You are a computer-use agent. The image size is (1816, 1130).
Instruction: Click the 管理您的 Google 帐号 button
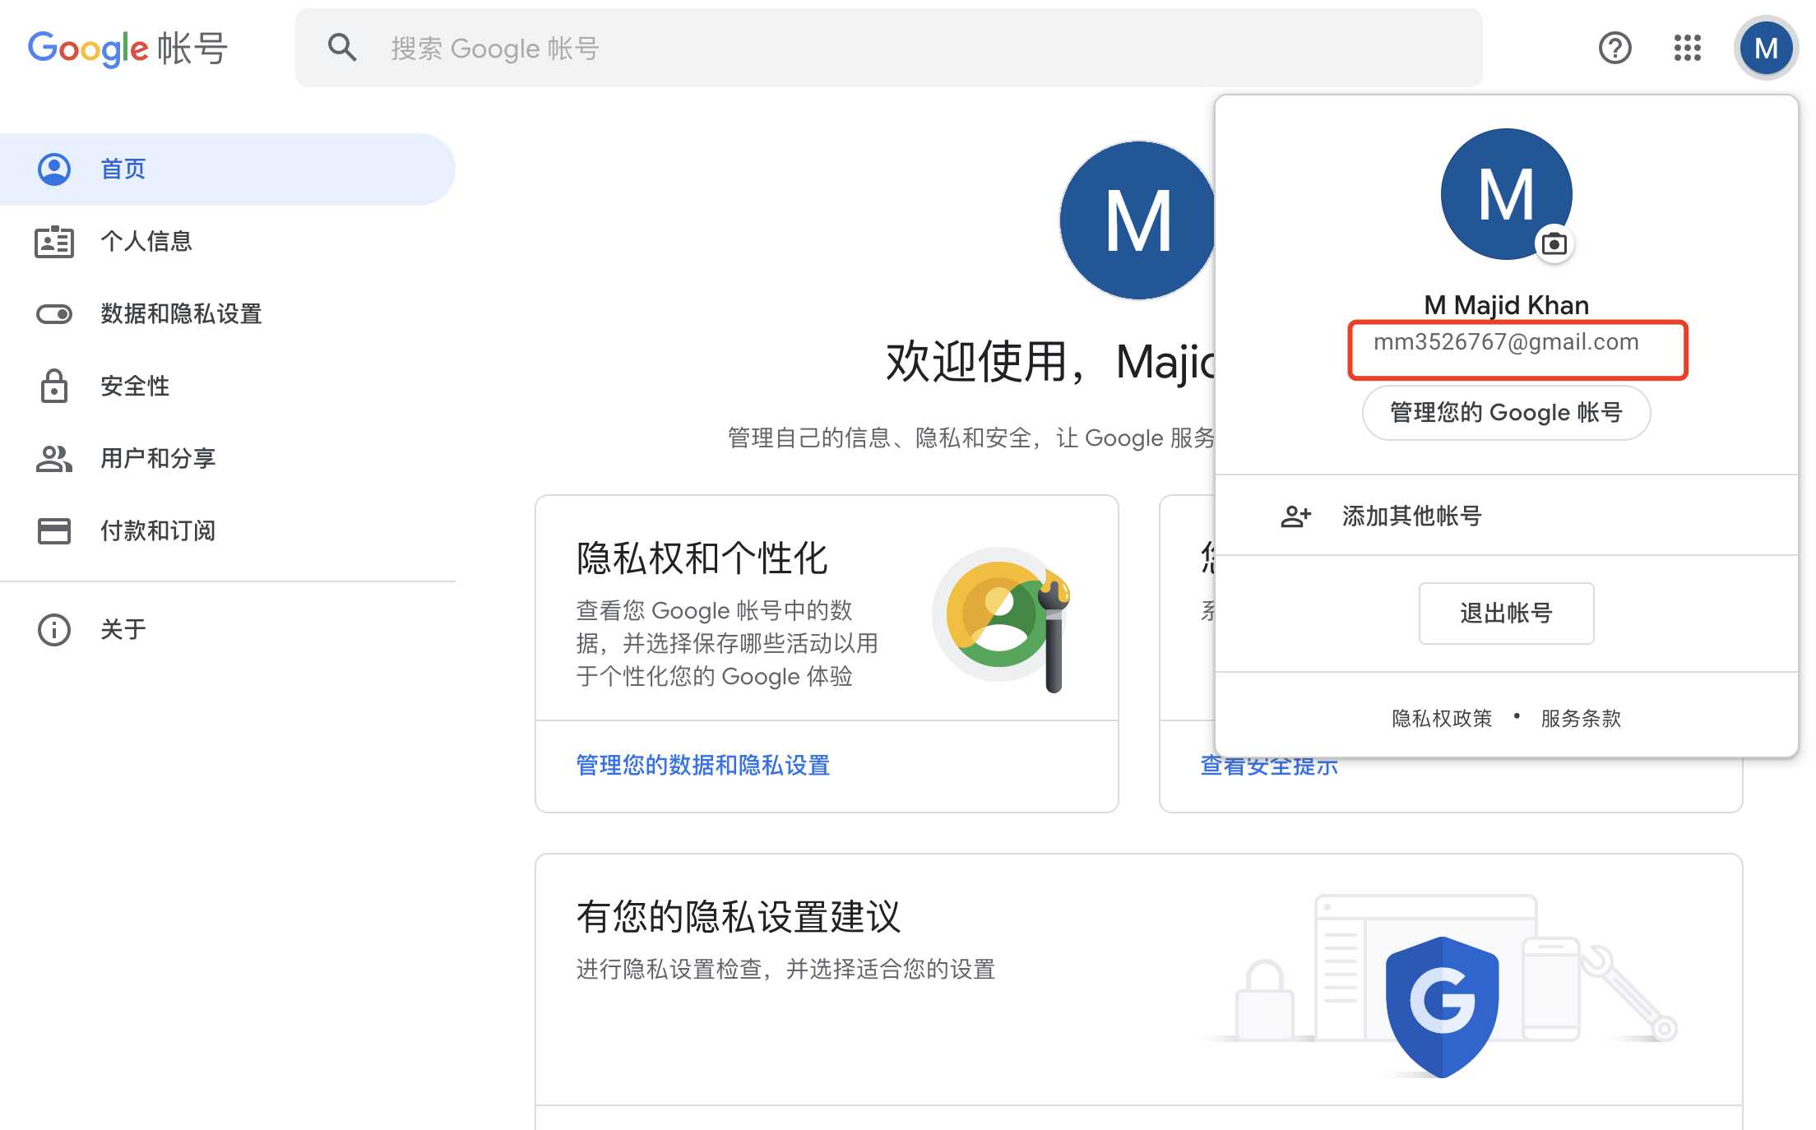click(x=1506, y=413)
